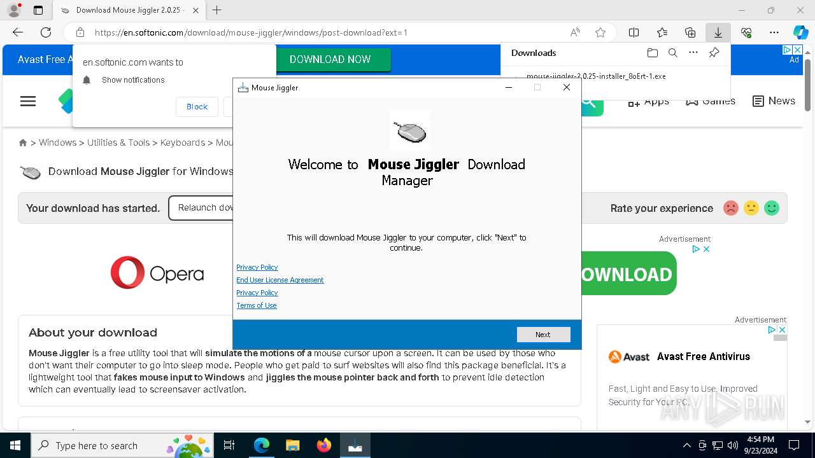Open End User License Agreement link

click(280, 280)
